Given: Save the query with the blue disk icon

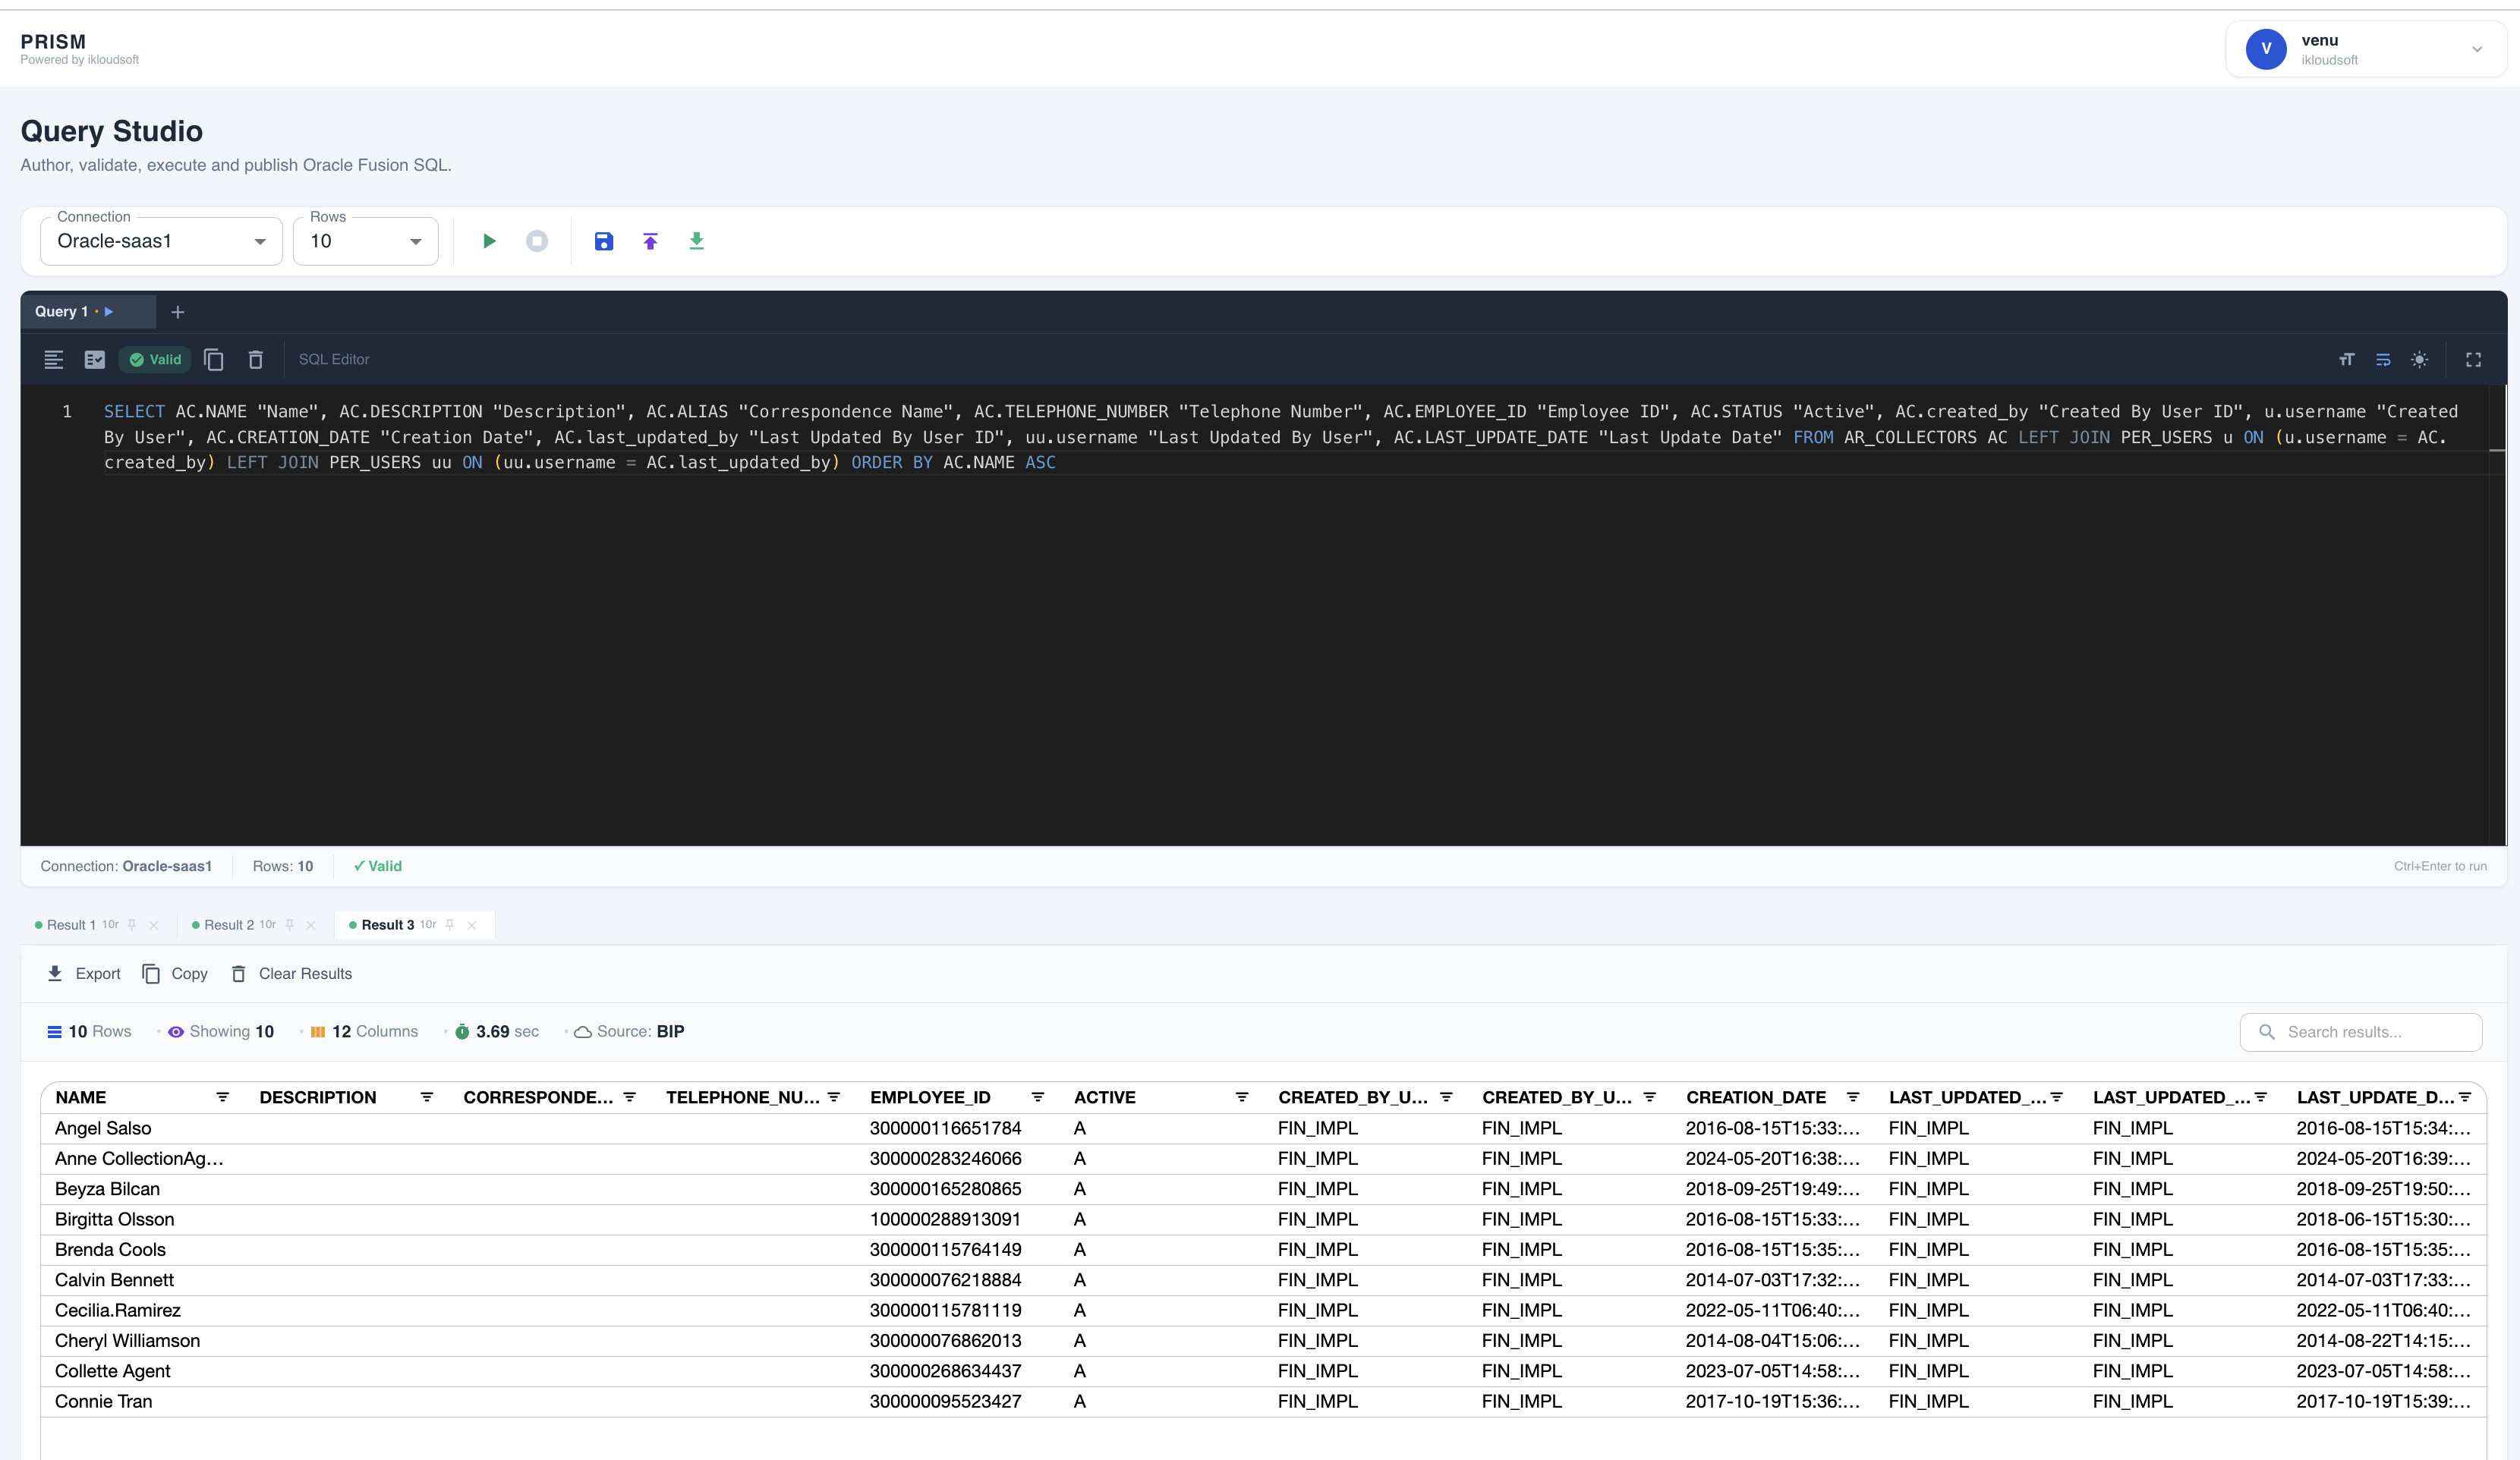Looking at the screenshot, I should pos(604,241).
